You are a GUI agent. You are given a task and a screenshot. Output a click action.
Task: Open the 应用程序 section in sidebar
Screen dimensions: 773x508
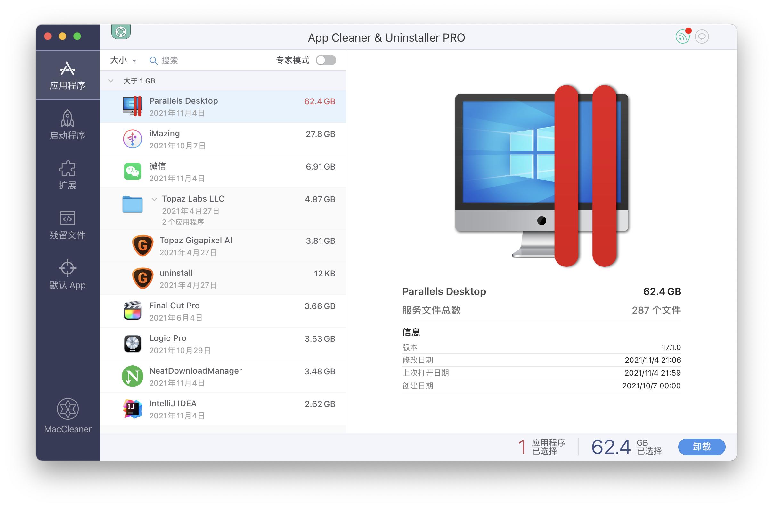[x=67, y=75]
